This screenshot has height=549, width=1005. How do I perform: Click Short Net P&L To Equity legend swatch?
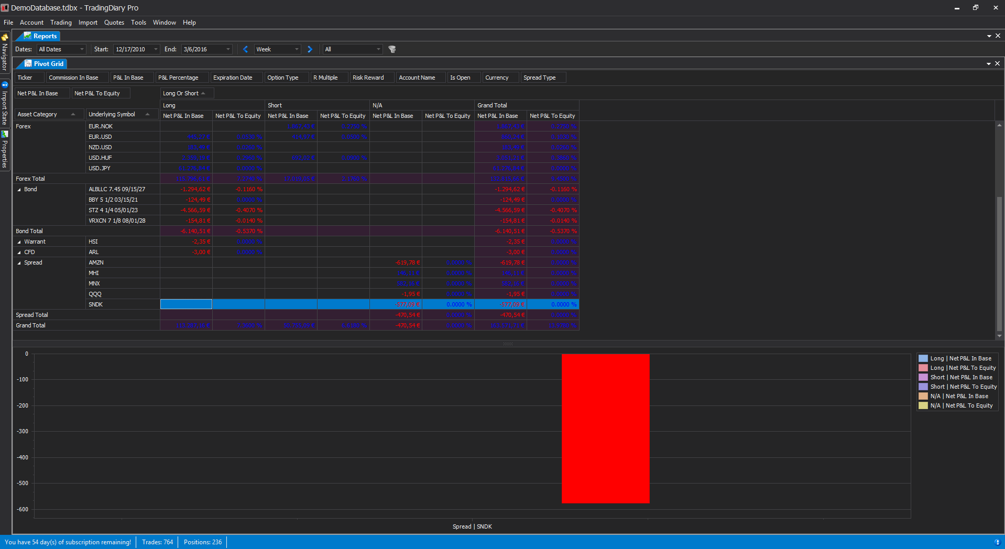[923, 387]
